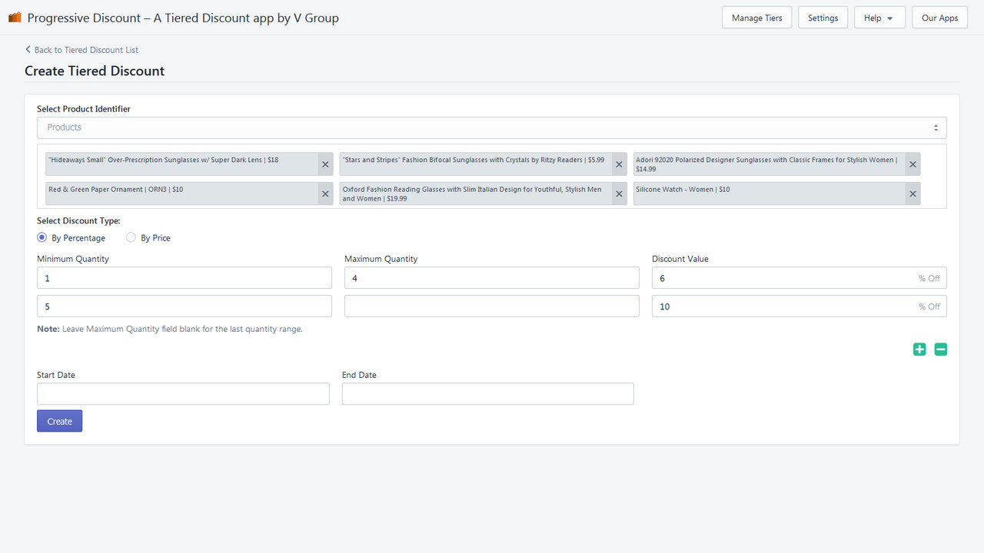Open Our Apps
The width and height of the screenshot is (984, 553).
point(939,18)
